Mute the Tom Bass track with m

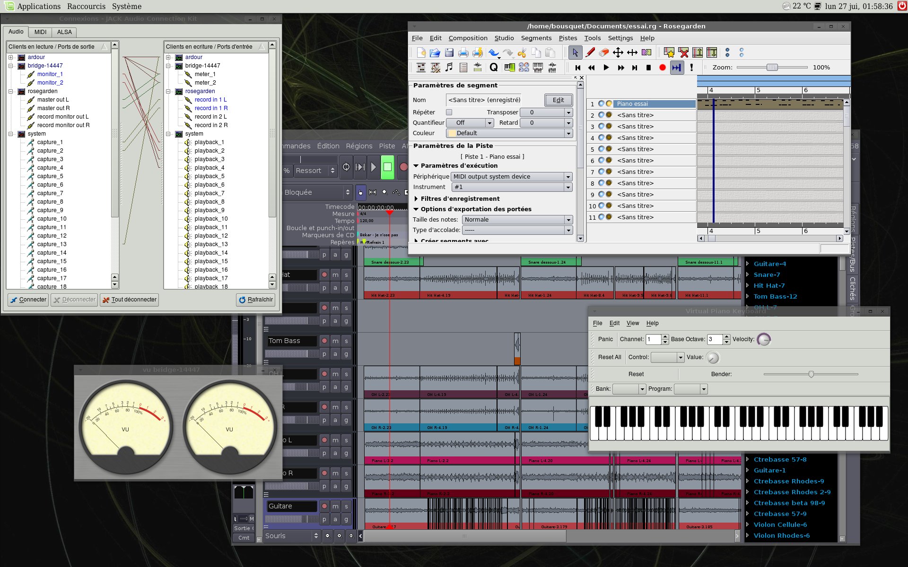[335, 341]
